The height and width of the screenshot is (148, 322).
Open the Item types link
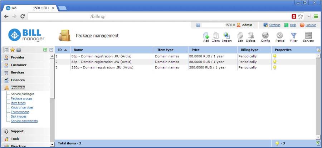tap(18, 103)
